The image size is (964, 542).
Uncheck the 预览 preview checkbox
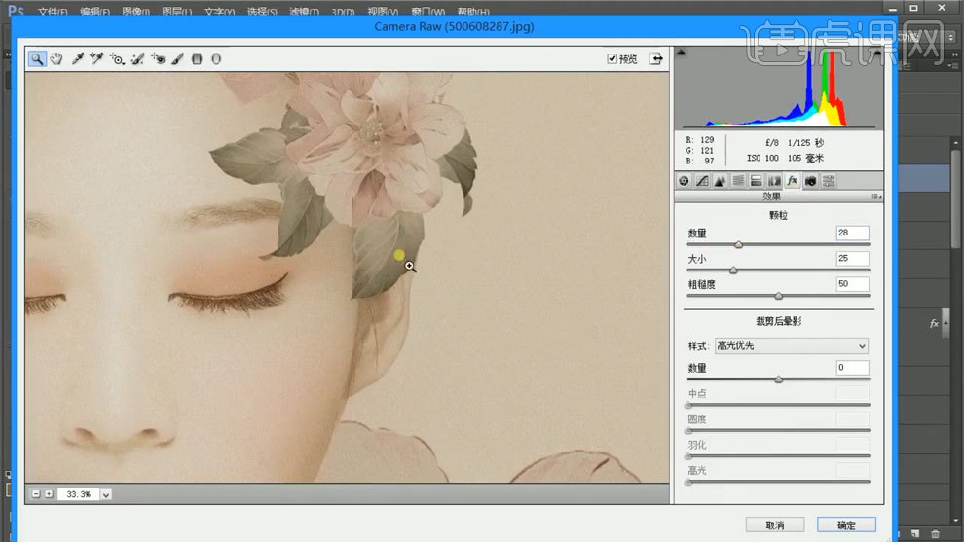click(612, 58)
